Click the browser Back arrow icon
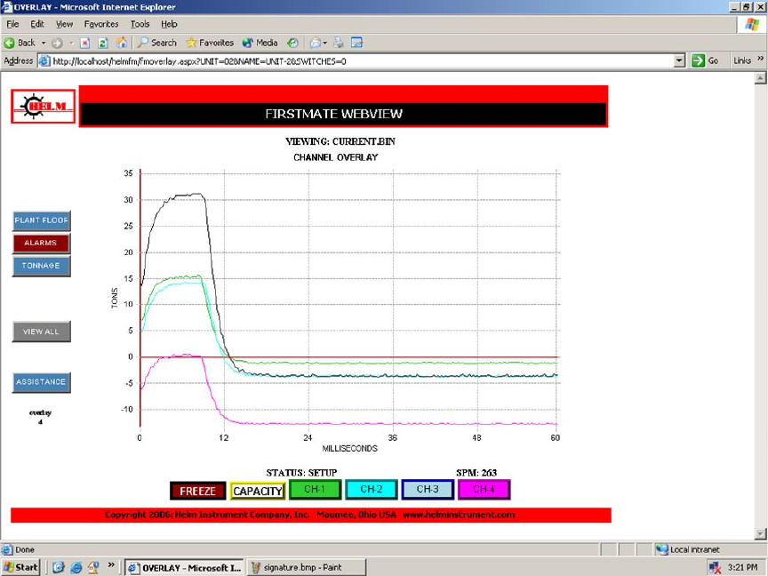The width and height of the screenshot is (768, 576). click(9, 43)
